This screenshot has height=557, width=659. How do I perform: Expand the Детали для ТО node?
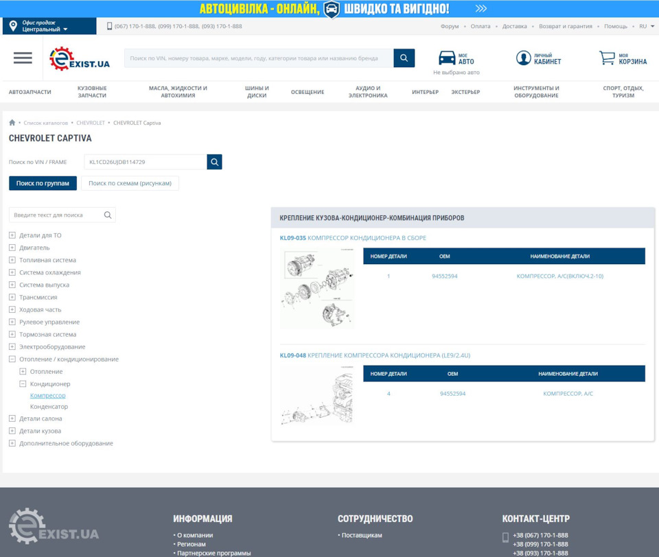[x=12, y=235]
